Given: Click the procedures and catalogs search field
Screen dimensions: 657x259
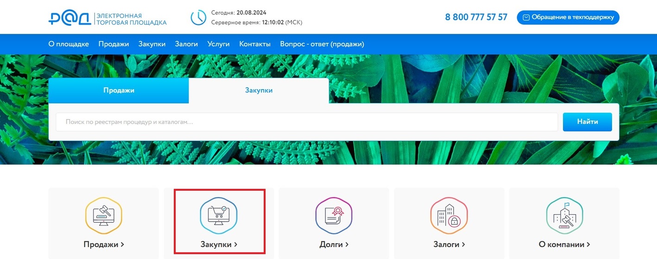Looking at the screenshot, I should pyautogui.click(x=307, y=122).
